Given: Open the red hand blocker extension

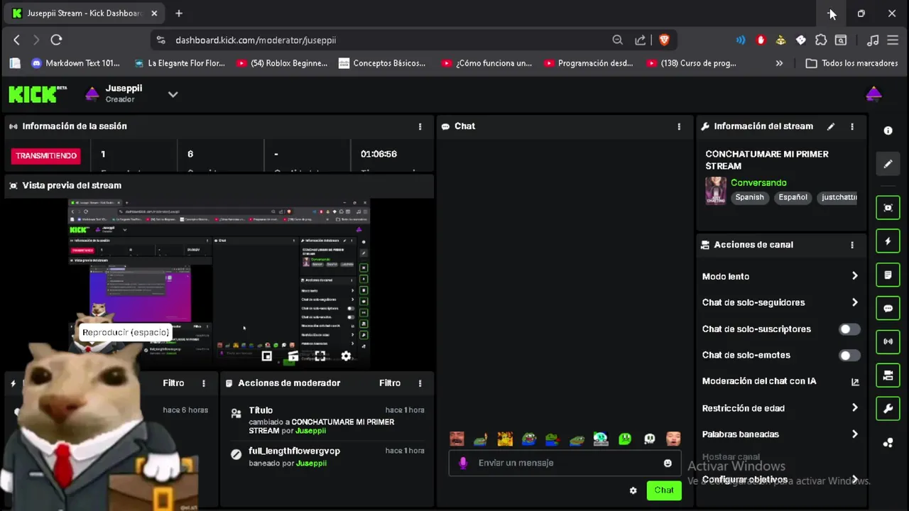Looking at the screenshot, I should tap(761, 40).
